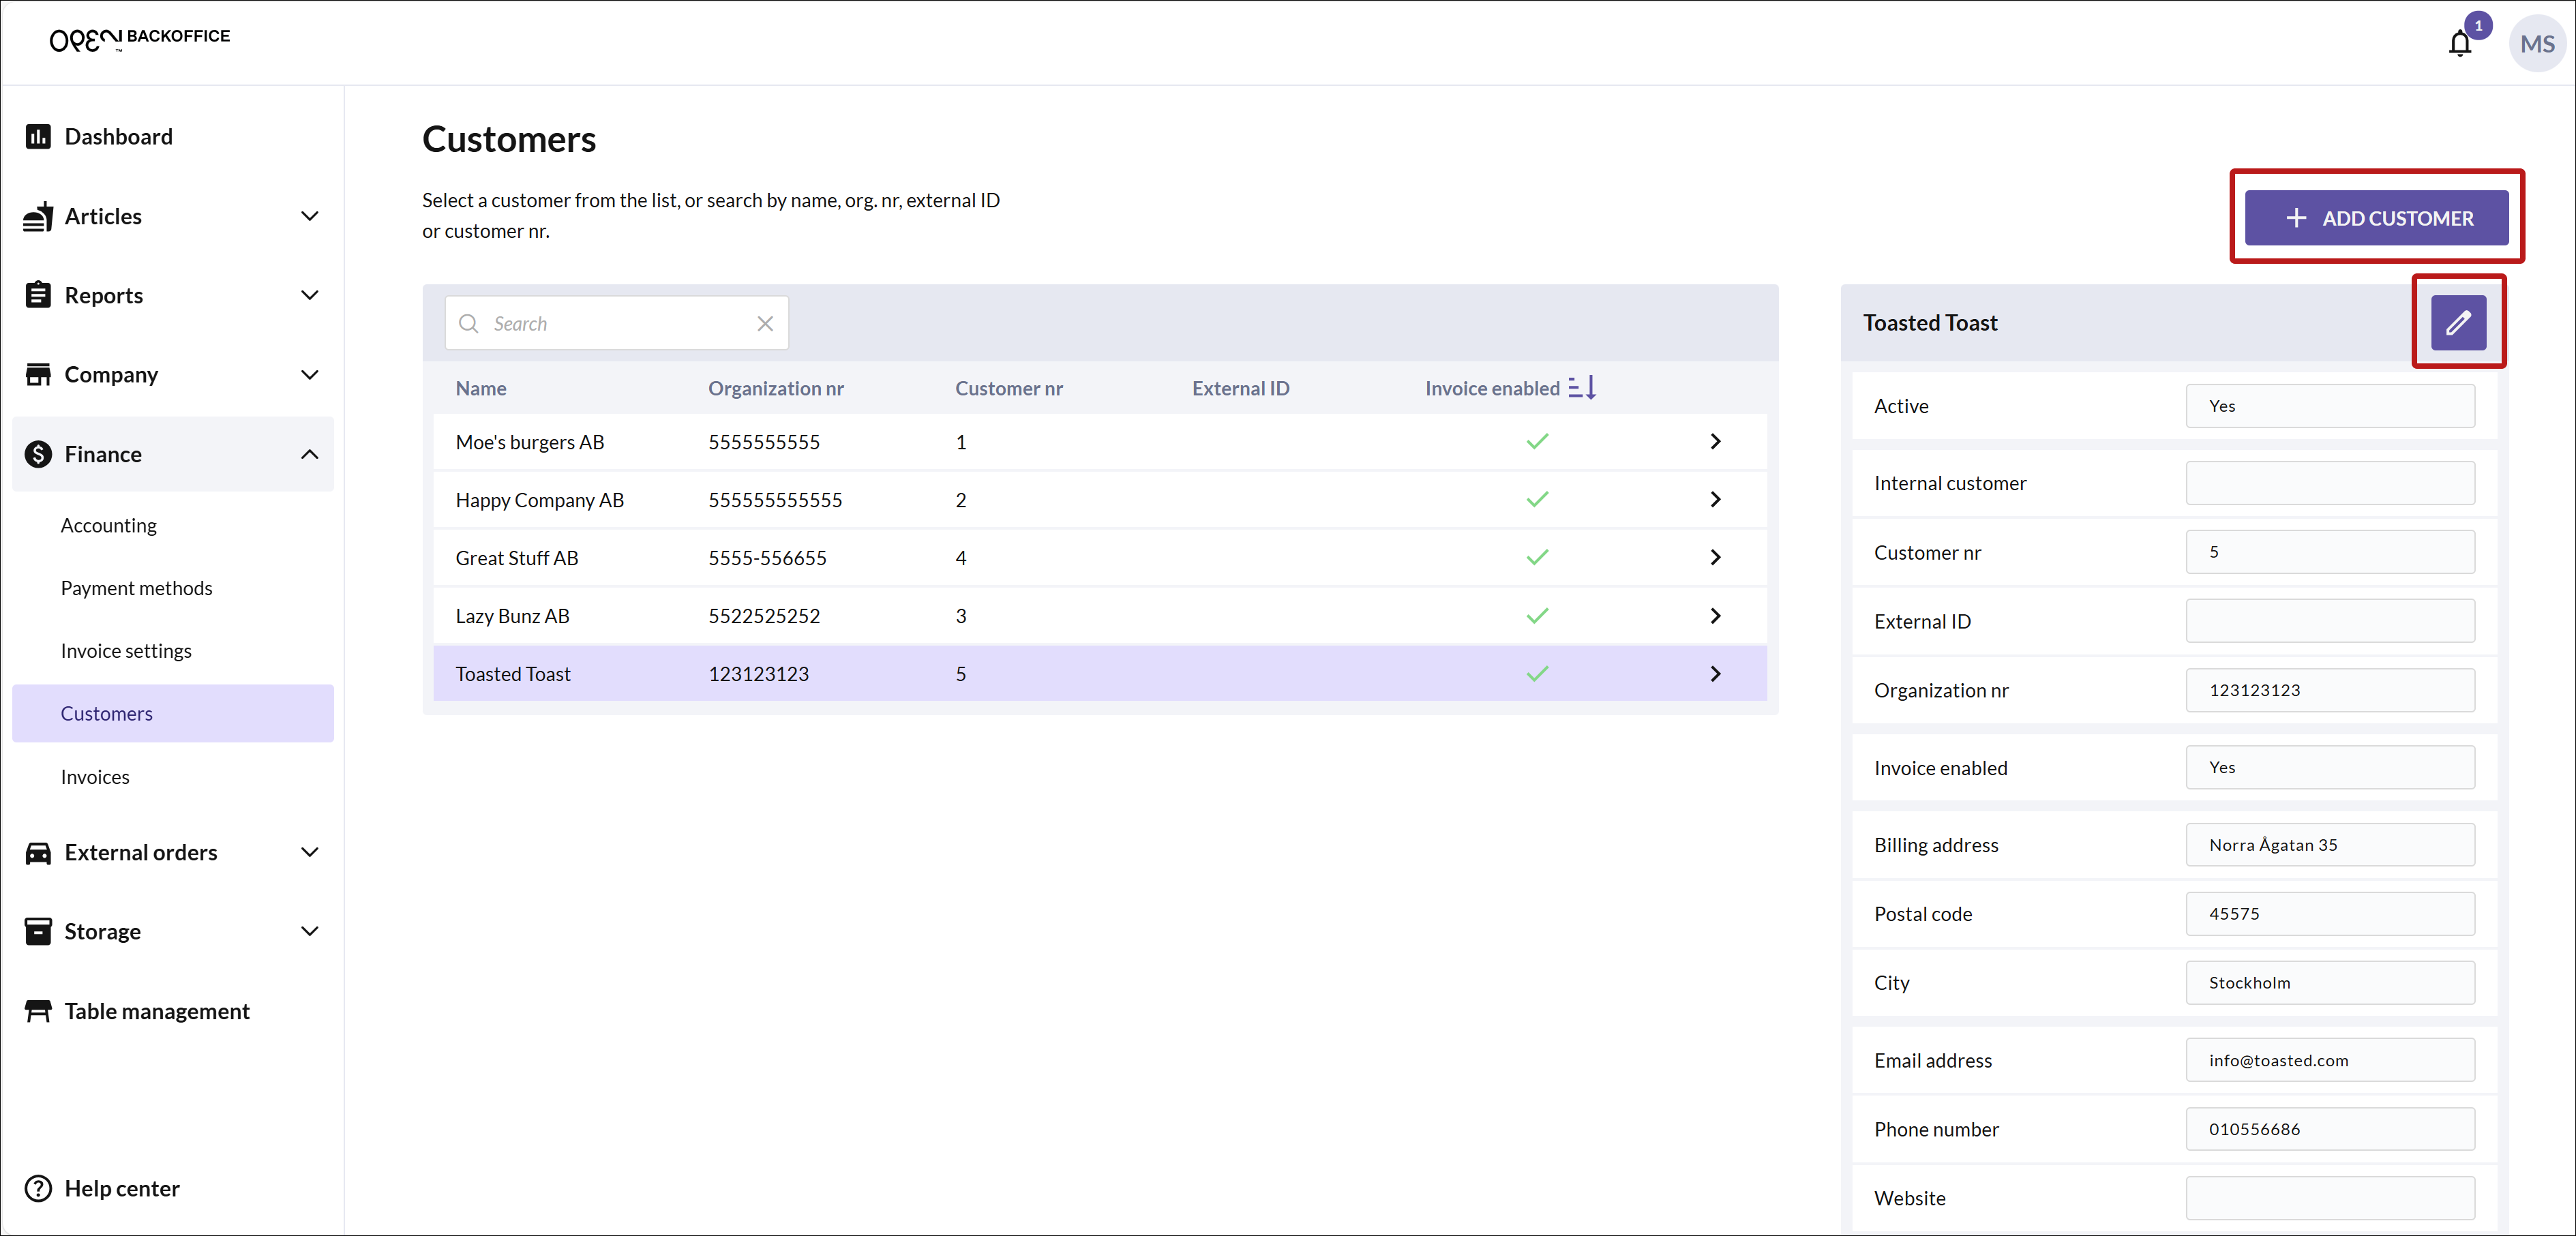
Task: Expand the Storage menu chevron
Action: 310,931
